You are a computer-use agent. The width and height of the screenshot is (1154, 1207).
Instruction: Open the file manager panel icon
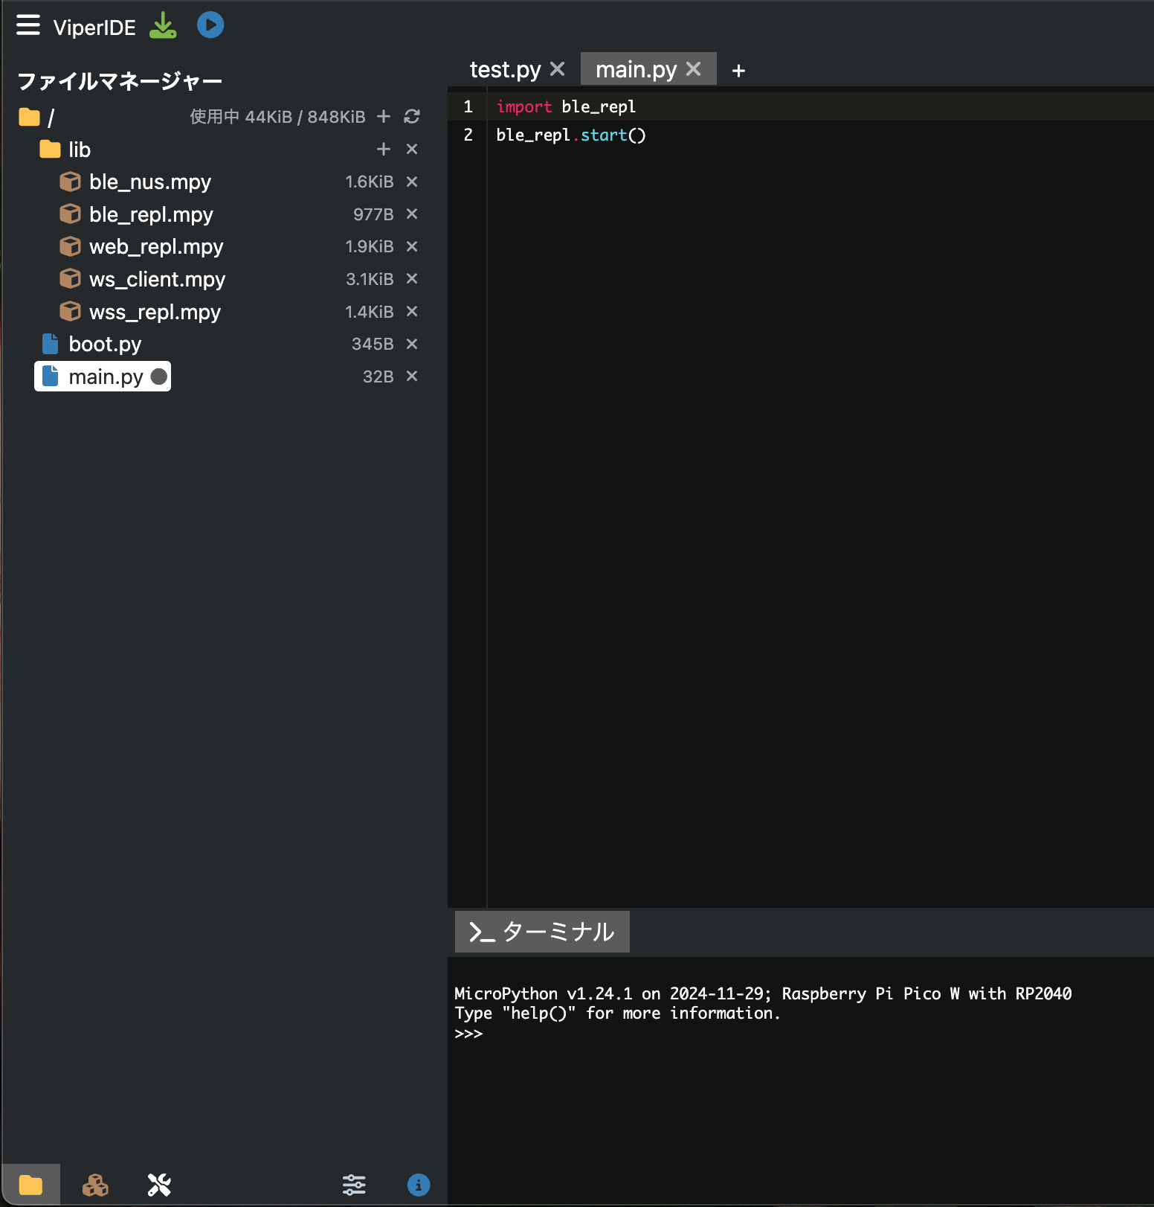tap(30, 1185)
